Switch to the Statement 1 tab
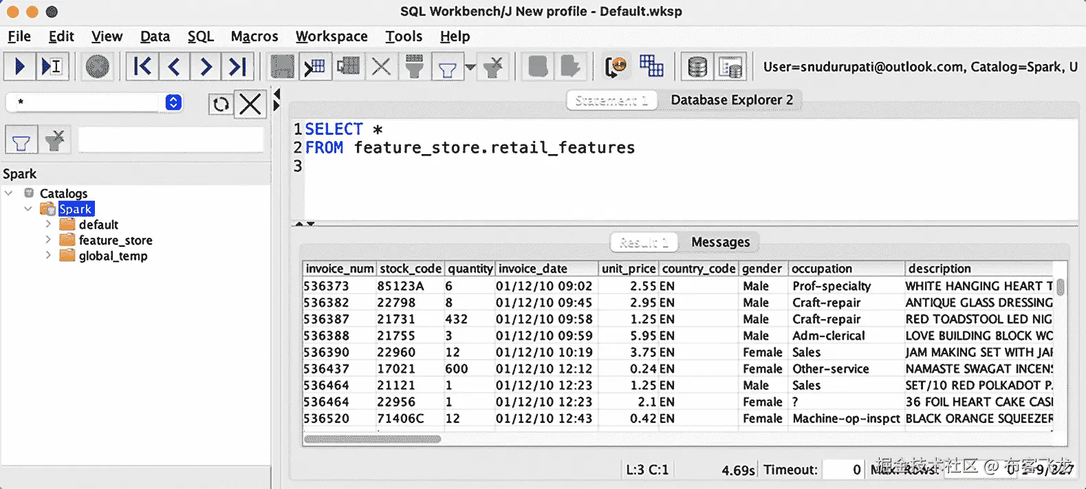Screen dimensions: 1086x489 coord(611,100)
